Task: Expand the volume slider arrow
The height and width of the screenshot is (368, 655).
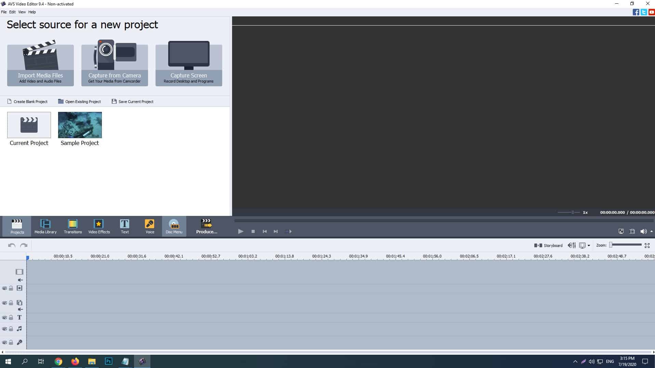Action: tap(652, 231)
